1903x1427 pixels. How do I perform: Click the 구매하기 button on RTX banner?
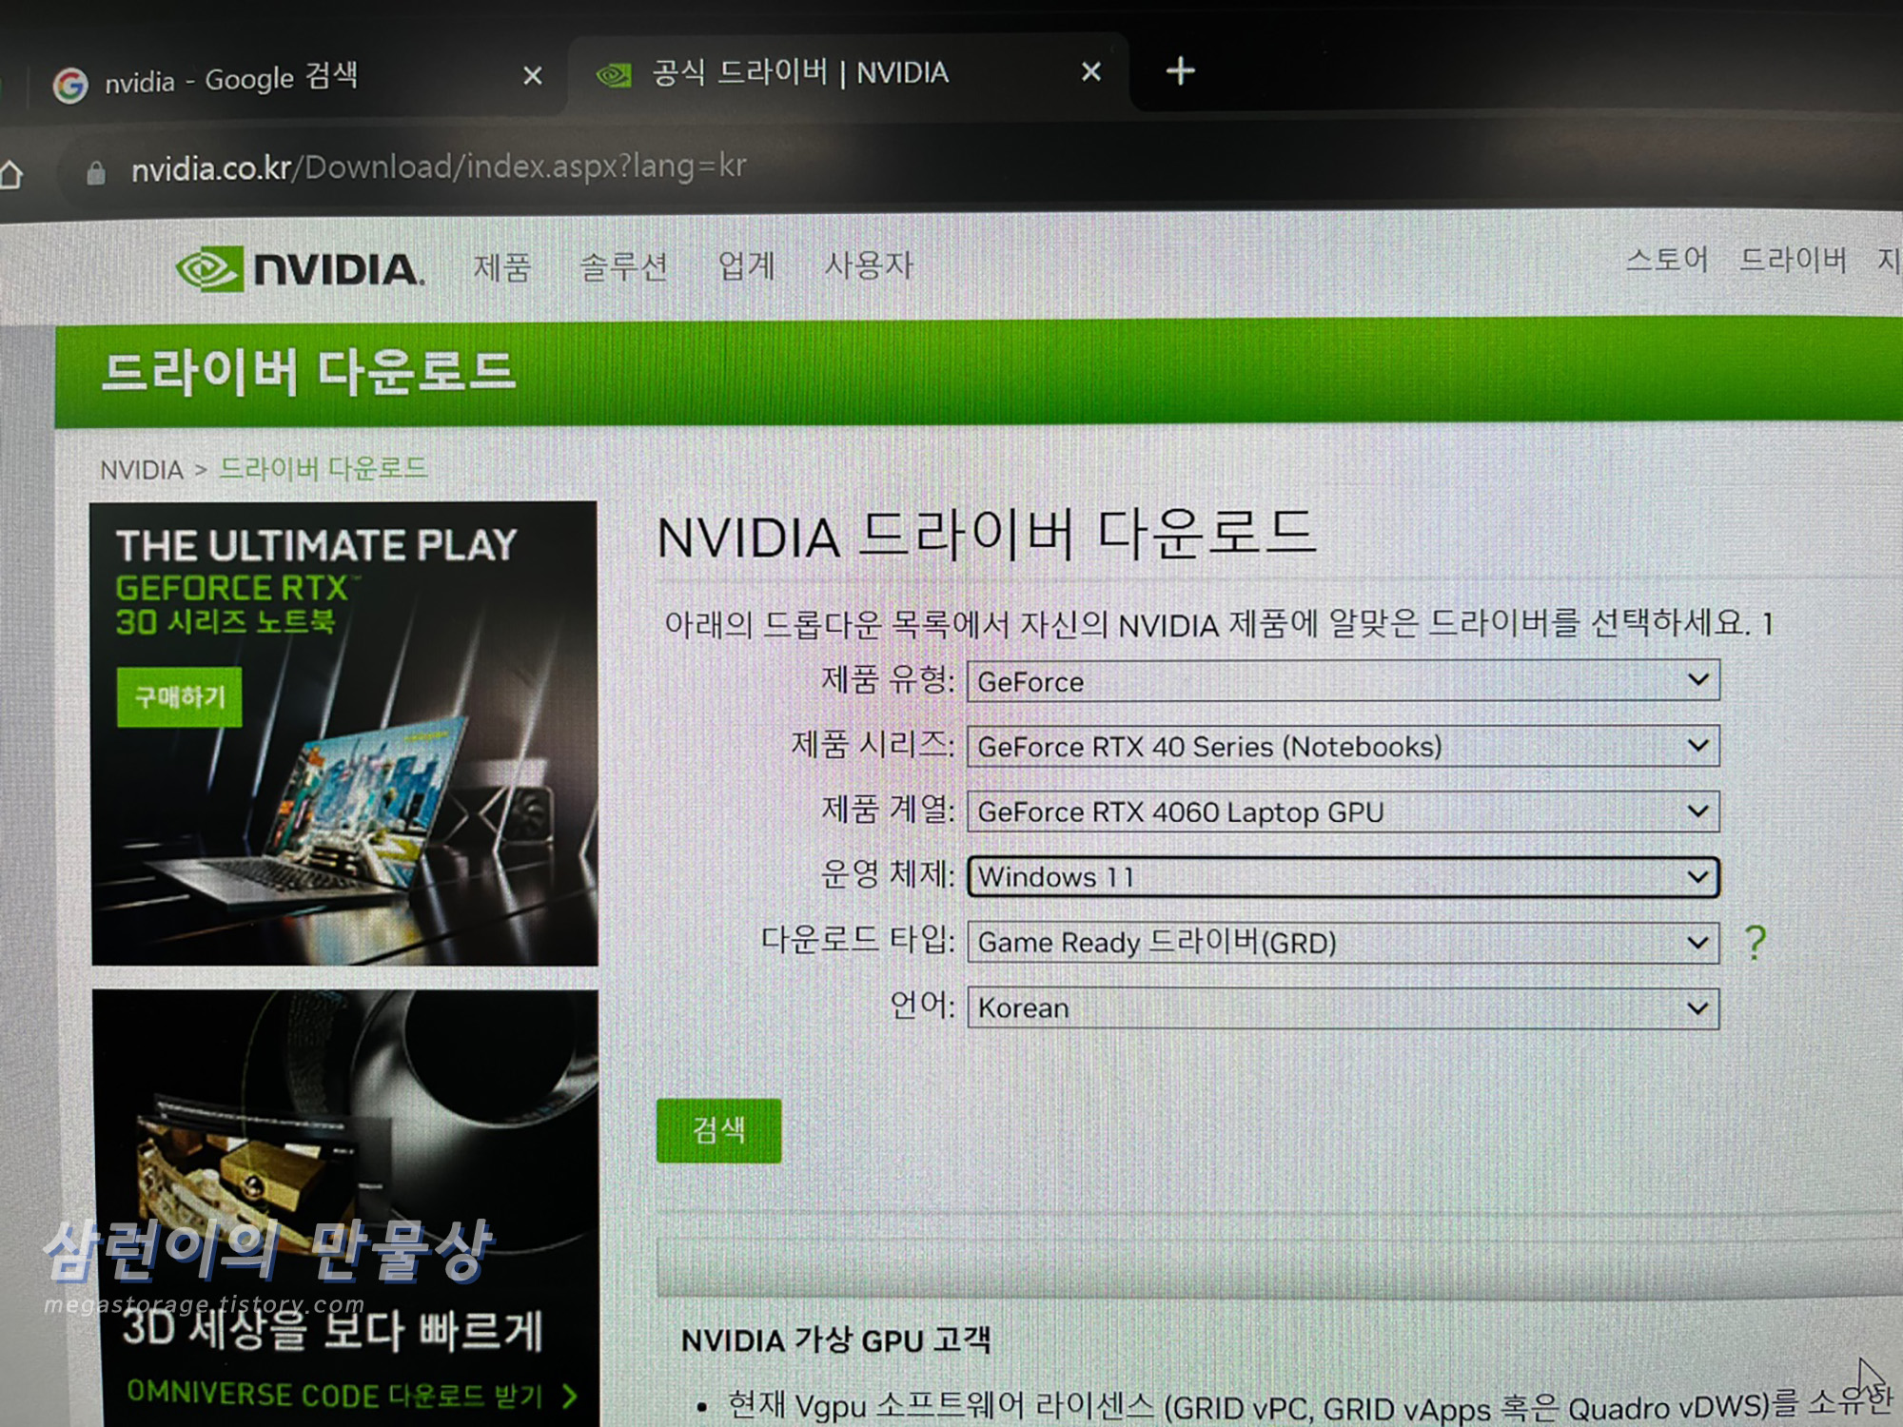tap(180, 697)
